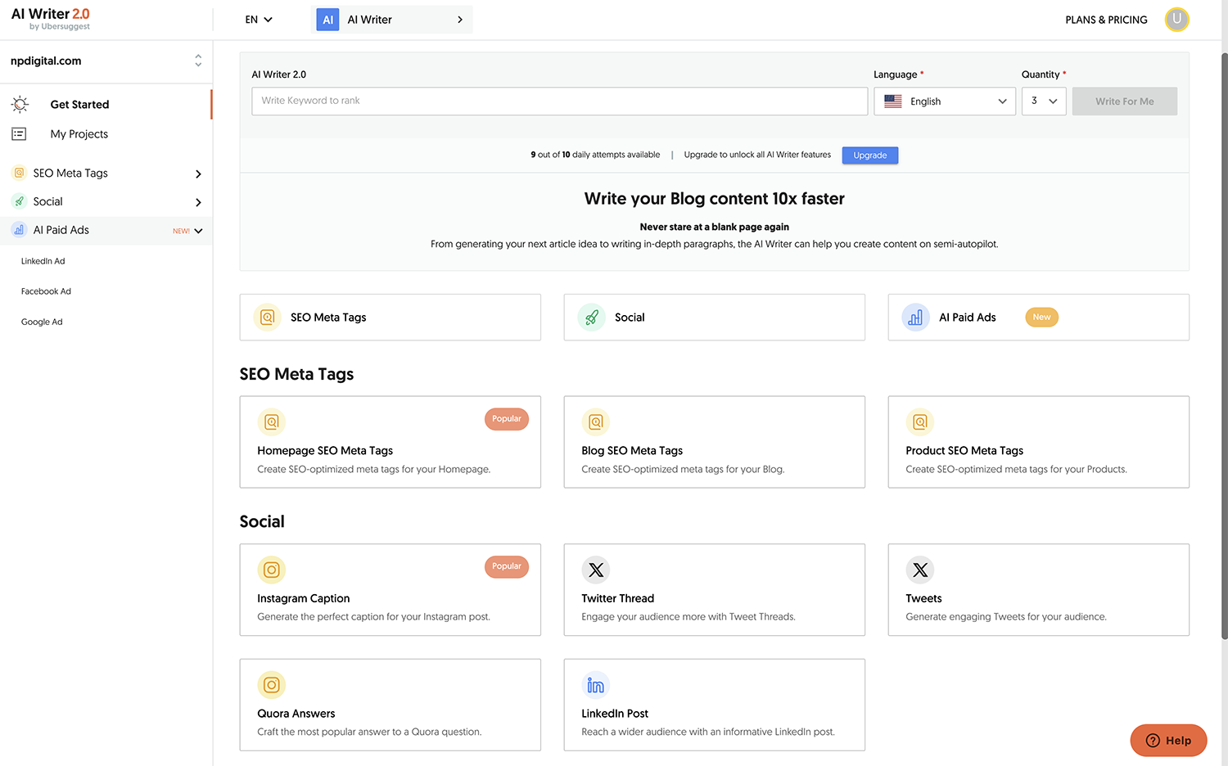
Task: Click the Popular badge on Instagram Caption card
Action: click(507, 566)
